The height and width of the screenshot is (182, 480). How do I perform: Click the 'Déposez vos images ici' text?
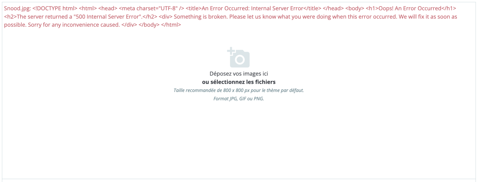(239, 74)
